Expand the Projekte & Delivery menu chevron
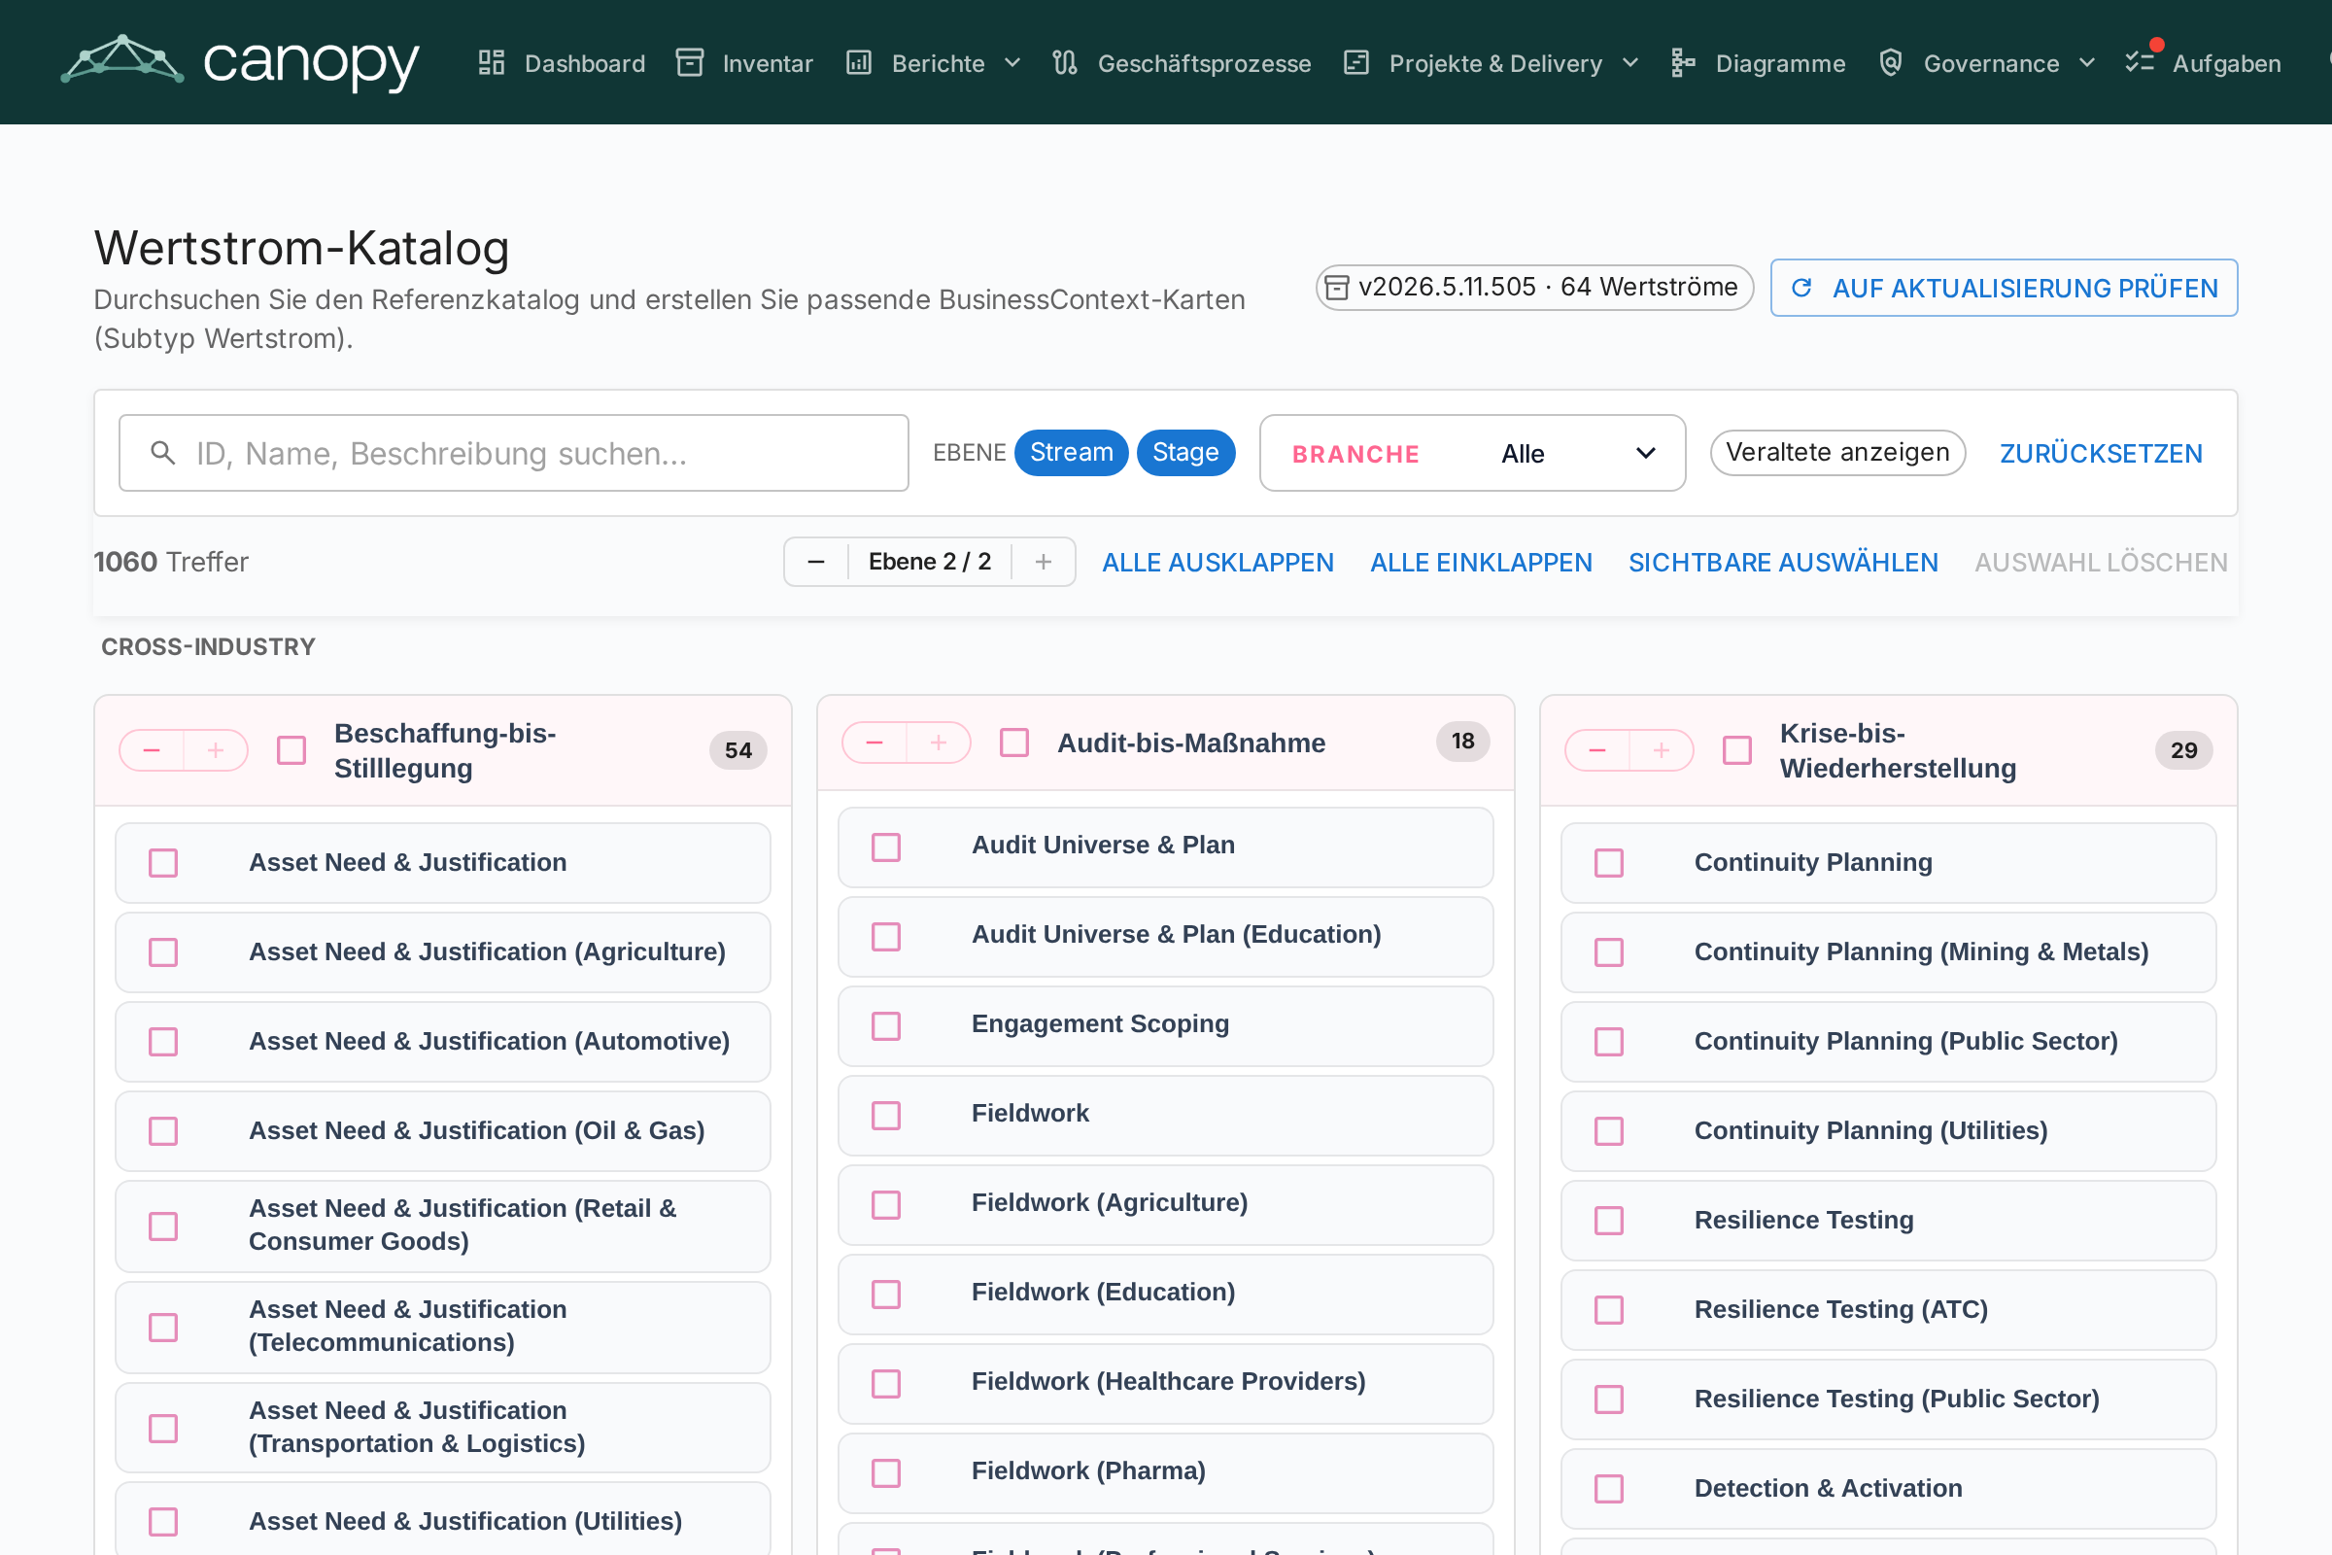 [x=1630, y=63]
